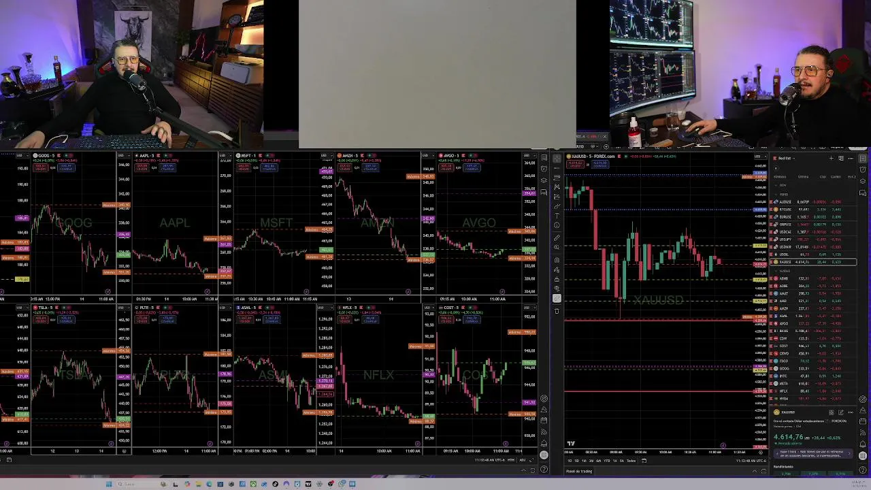Viewport: 871px width, 490px height.
Task: Open the chat bubbles icon in right sidebar
Action: [863, 193]
